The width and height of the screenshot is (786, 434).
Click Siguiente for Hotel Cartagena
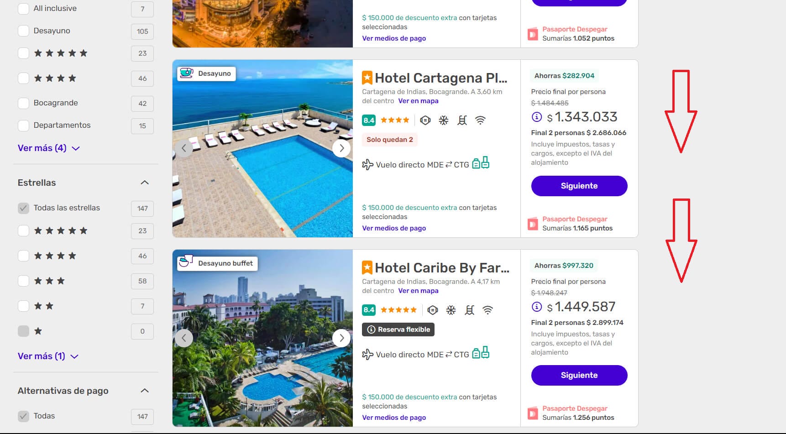(x=579, y=186)
